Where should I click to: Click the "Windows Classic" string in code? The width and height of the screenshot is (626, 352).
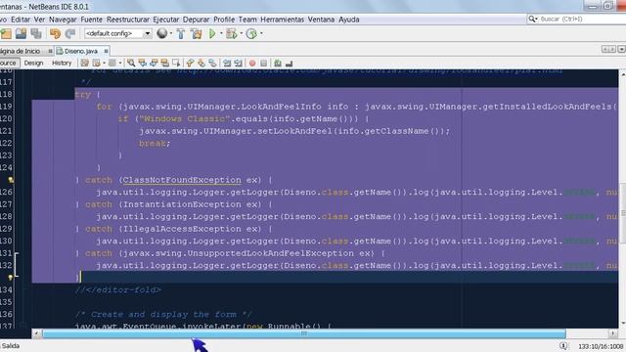coord(185,119)
